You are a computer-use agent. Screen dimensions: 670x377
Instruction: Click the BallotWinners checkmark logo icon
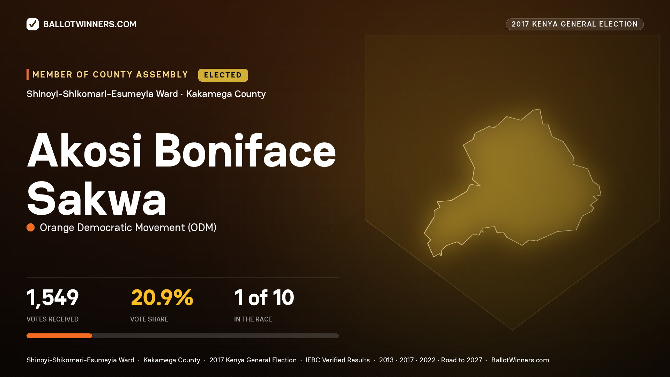(32, 24)
